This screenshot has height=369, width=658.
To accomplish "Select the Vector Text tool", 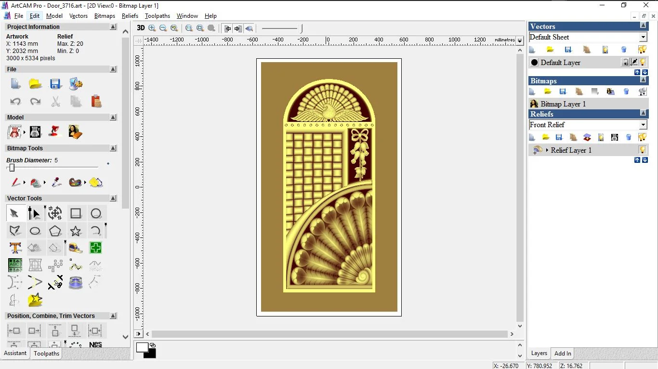I will 15,248.
